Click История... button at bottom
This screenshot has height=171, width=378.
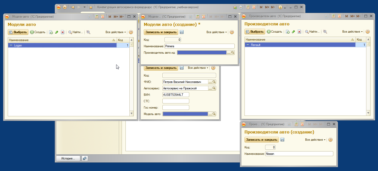pos(68,158)
